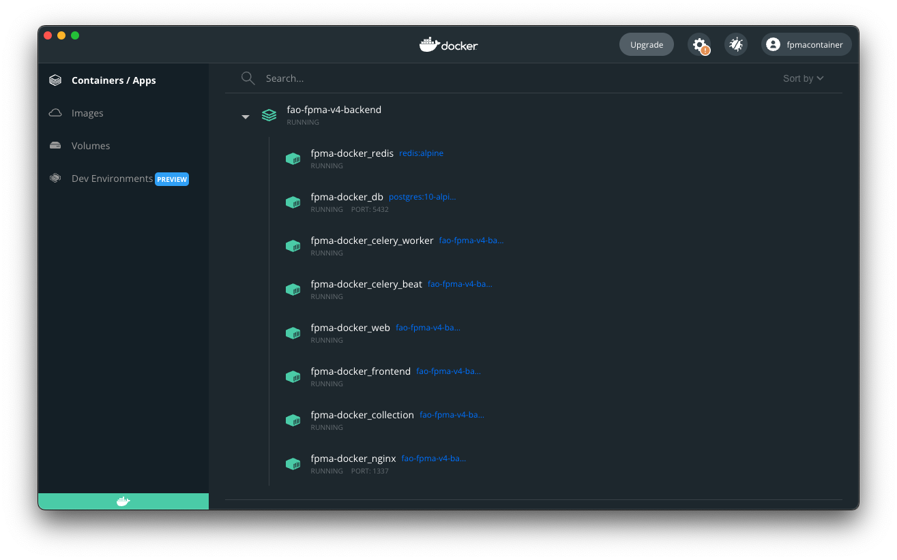Click the yellow minimize window button
This screenshot has width=897, height=560.
click(x=61, y=35)
